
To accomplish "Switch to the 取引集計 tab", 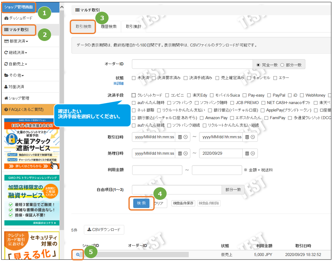I will [133, 27].
